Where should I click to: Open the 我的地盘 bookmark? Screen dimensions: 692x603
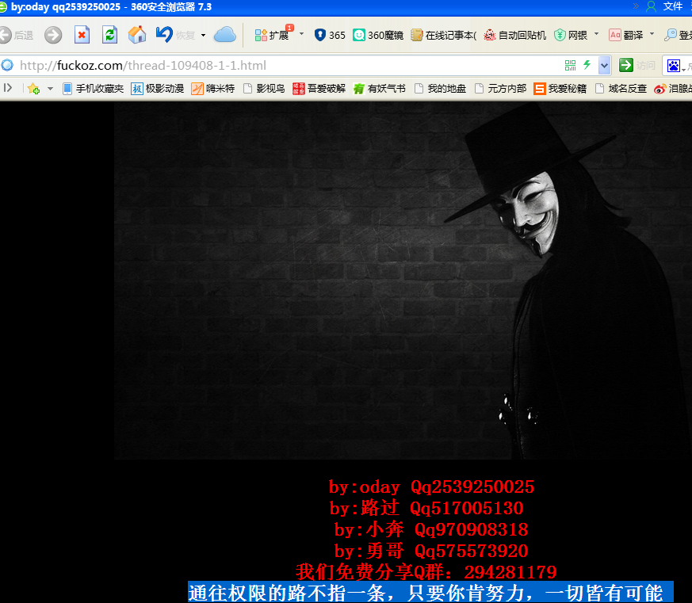(x=441, y=89)
